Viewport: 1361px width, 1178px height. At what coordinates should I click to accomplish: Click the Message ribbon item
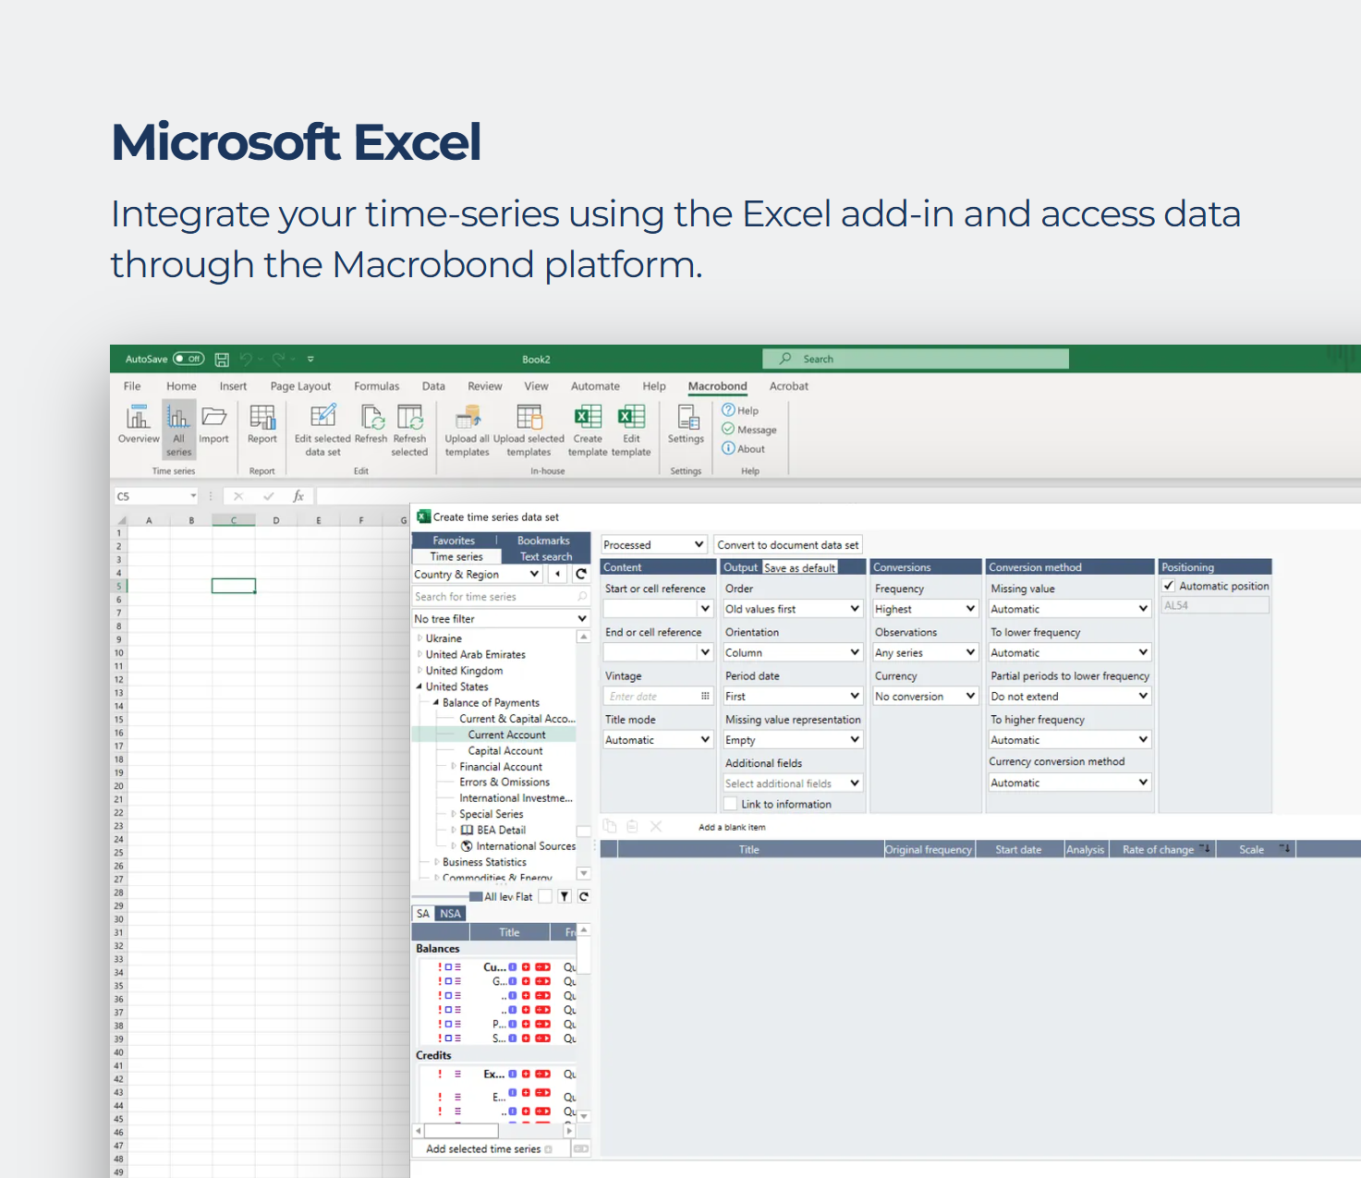749,430
